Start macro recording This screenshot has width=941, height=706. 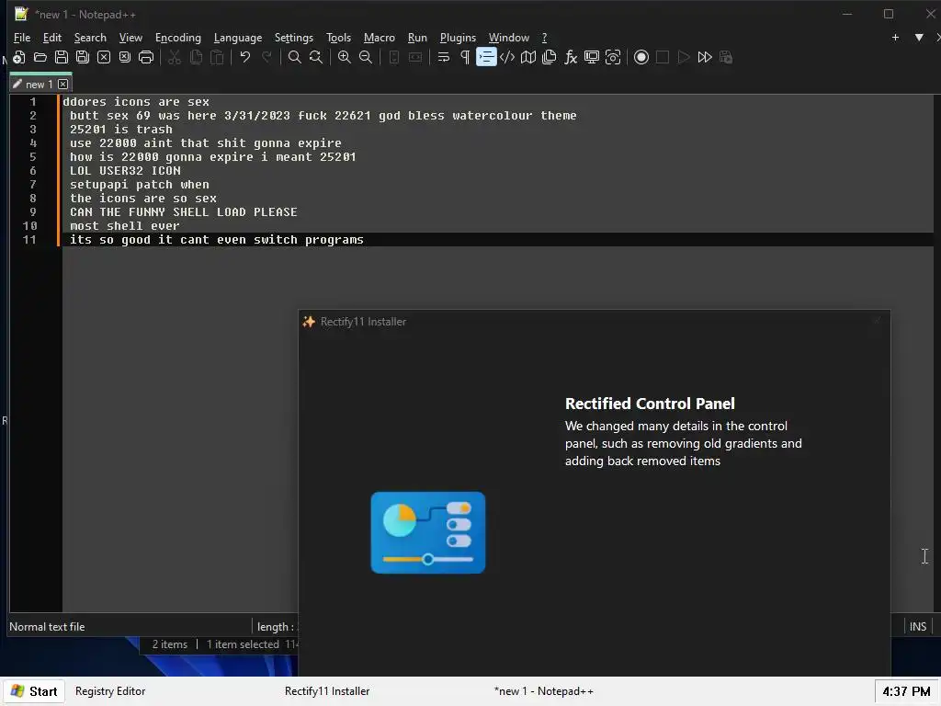coord(641,57)
